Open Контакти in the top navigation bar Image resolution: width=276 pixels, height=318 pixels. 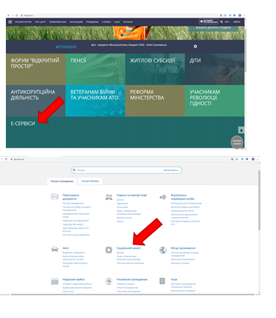(x=128, y=22)
